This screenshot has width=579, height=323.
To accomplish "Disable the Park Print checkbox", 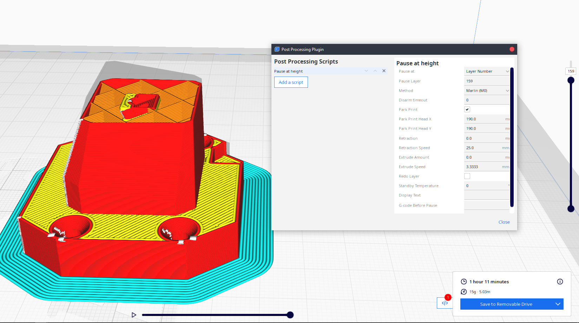I will point(467,110).
